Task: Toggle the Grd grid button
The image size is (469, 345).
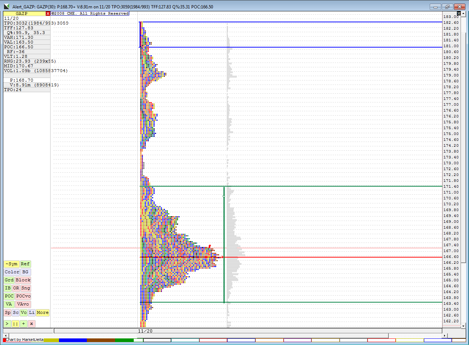Action: tap(9, 280)
